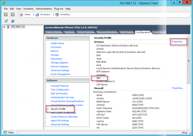193x136 pixels.
Task: Click the new resource pool icon
Action: click(13, 21)
